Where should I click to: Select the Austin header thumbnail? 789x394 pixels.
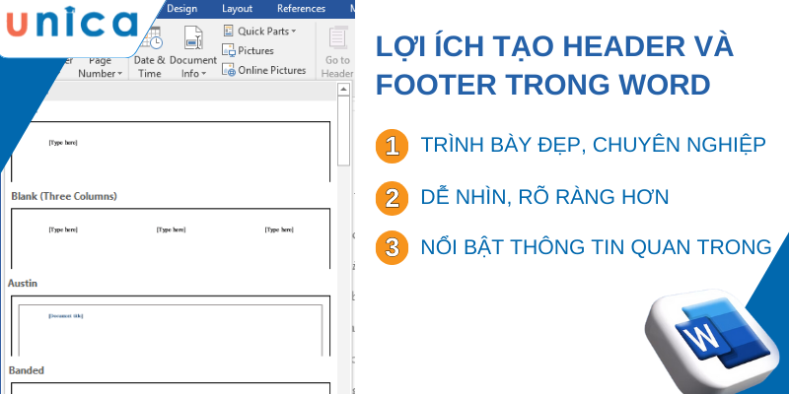171,326
